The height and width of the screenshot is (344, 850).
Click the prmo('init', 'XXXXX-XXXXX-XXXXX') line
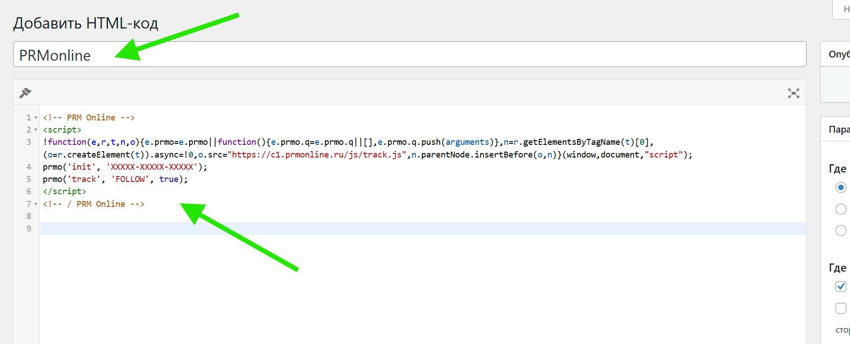(125, 167)
